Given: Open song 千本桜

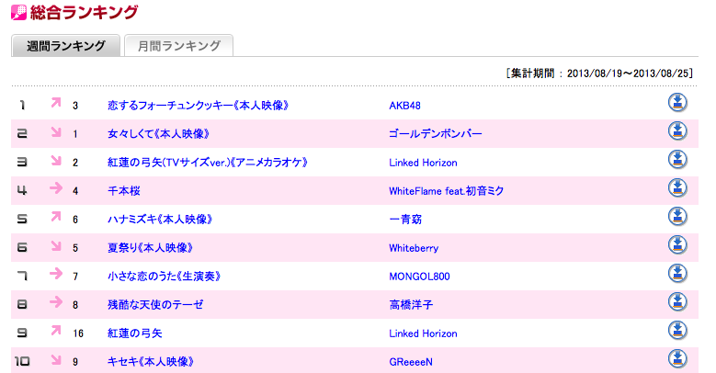Looking at the screenshot, I should click(124, 191).
